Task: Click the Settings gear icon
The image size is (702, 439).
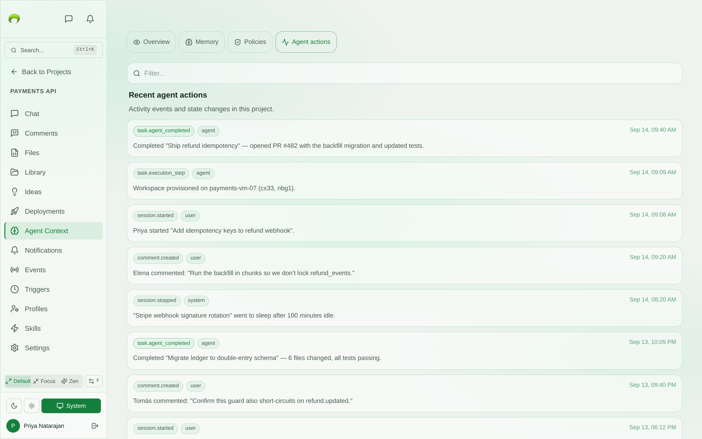Action: coord(15,348)
